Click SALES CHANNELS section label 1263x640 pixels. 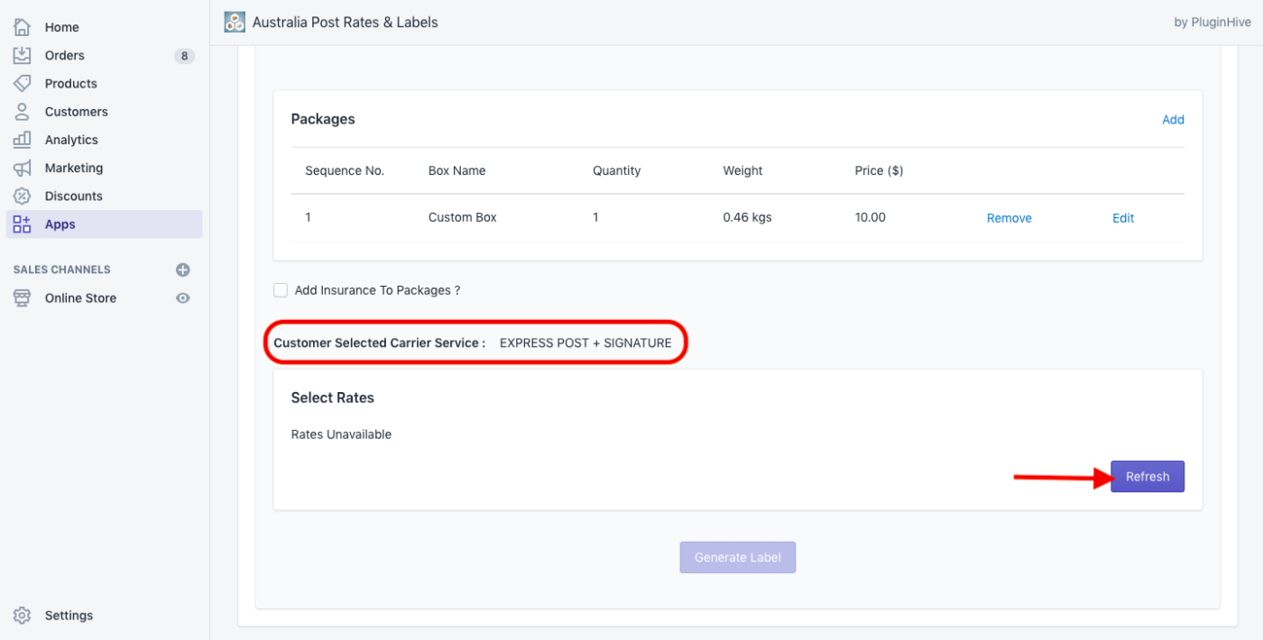click(62, 270)
